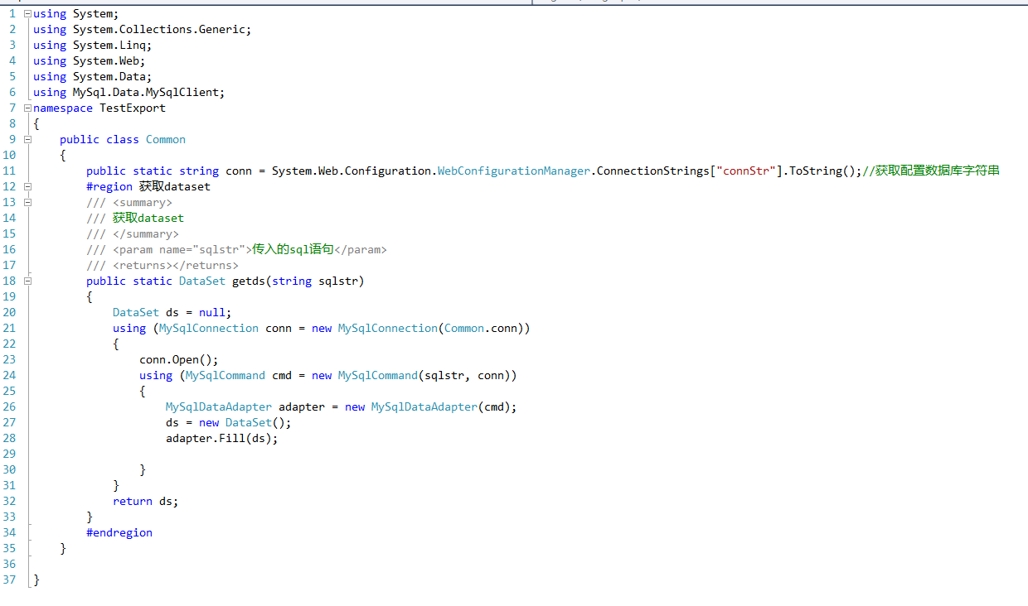Click line number 29 in the gutter
The image size is (1028, 606).
9,454
